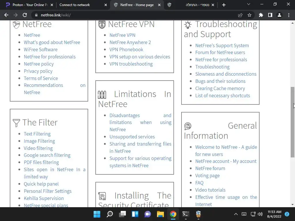Image resolution: width=295 pixels, height=221 pixels.
Task: Open Bugs and their solutions link
Action: click(x=220, y=81)
